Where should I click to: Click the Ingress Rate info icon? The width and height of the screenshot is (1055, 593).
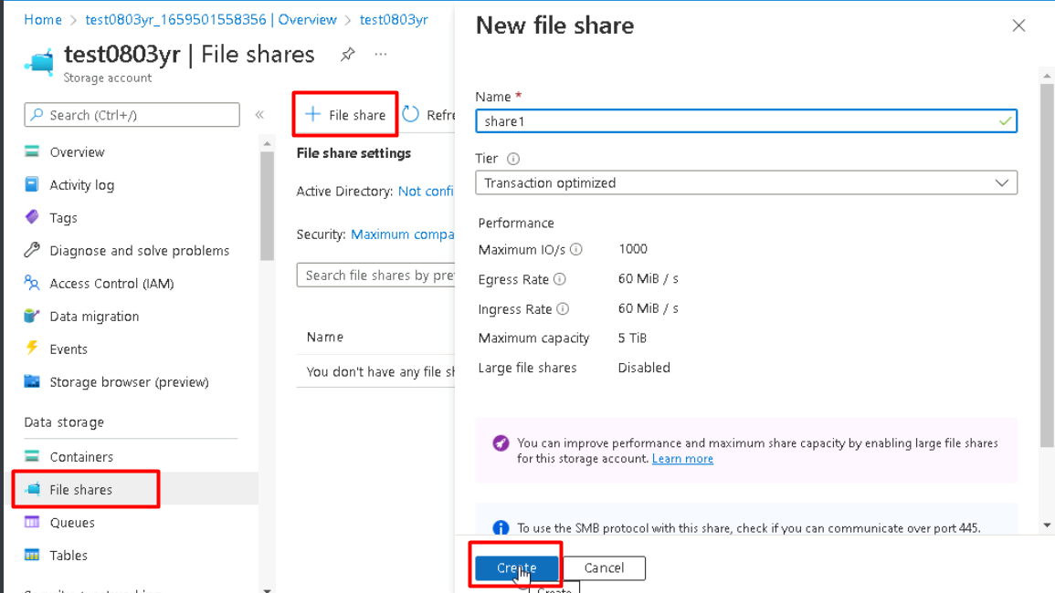(563, 308)
